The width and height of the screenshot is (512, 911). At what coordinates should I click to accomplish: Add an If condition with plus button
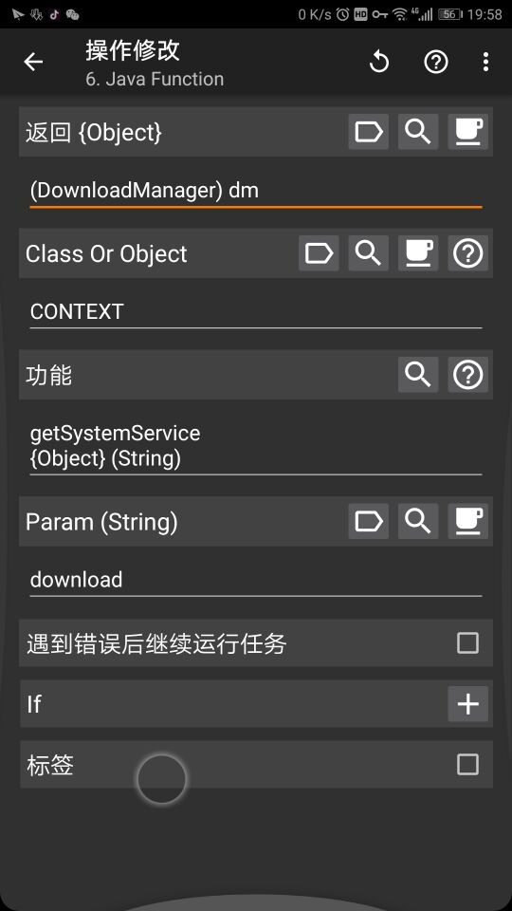pos(467,703)
